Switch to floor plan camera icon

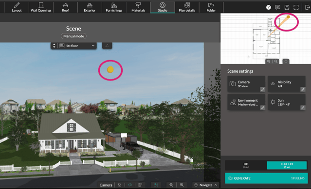click(140, 185)
